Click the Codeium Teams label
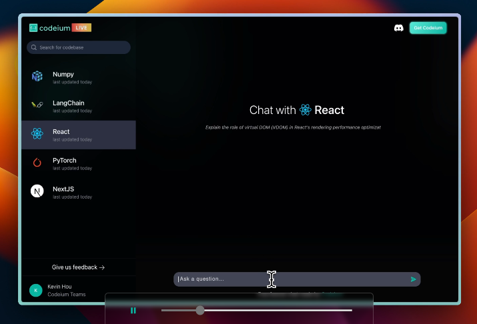477x324 pixels. tap(67, 294)
